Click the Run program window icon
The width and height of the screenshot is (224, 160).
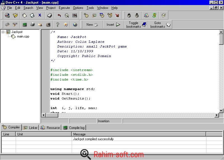[94, 15]
